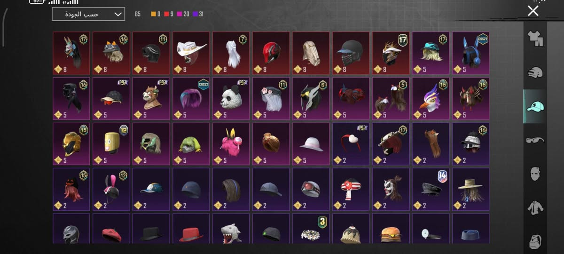Close the inventory with the X icon
The image size is (564, 254).
tap(533, 11)
